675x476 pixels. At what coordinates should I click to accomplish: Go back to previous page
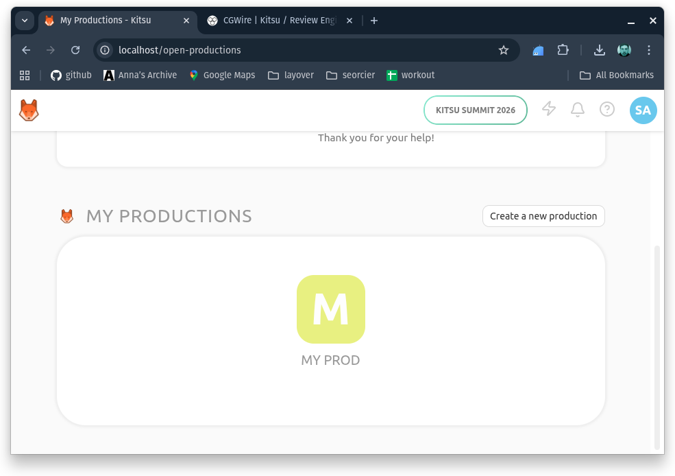26,50
